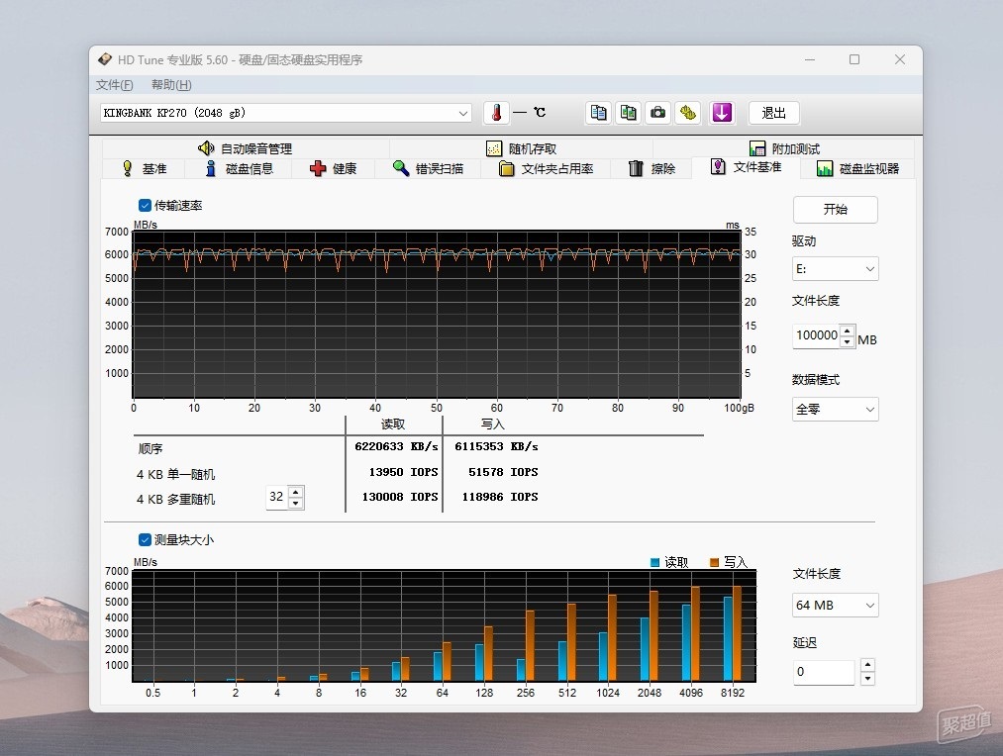The height and width of the screenshot is (756, 1003).
Task: Expand the 全零 data pattern dropdown
Action: point(835,409)
